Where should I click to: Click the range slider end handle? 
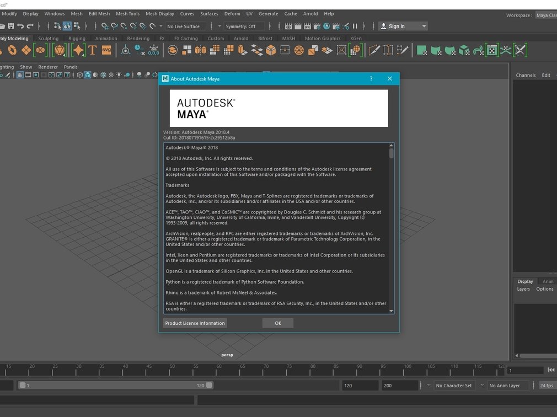pyautogui.click(x=209, y=385)
